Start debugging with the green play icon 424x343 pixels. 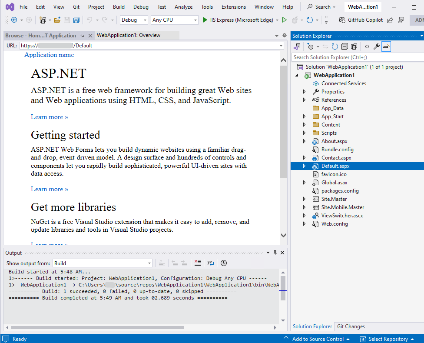coord(205,20)
